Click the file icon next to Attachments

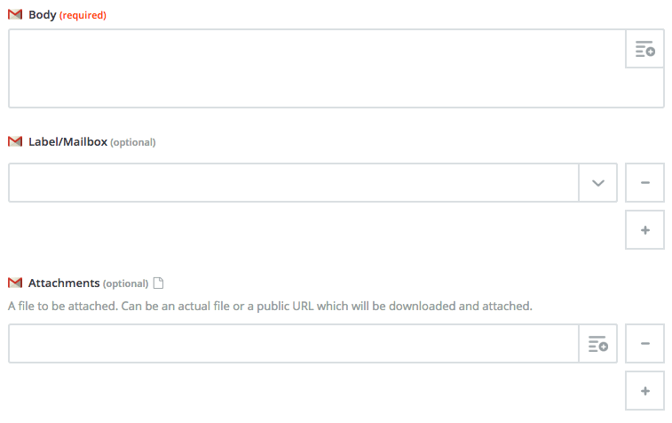coord(158,283)
